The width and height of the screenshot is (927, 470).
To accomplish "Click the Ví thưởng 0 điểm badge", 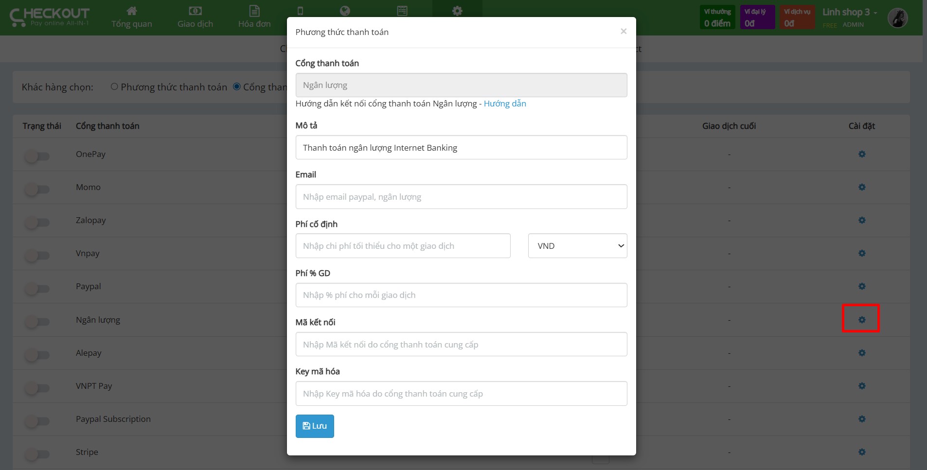I will (x=717, y=17).
